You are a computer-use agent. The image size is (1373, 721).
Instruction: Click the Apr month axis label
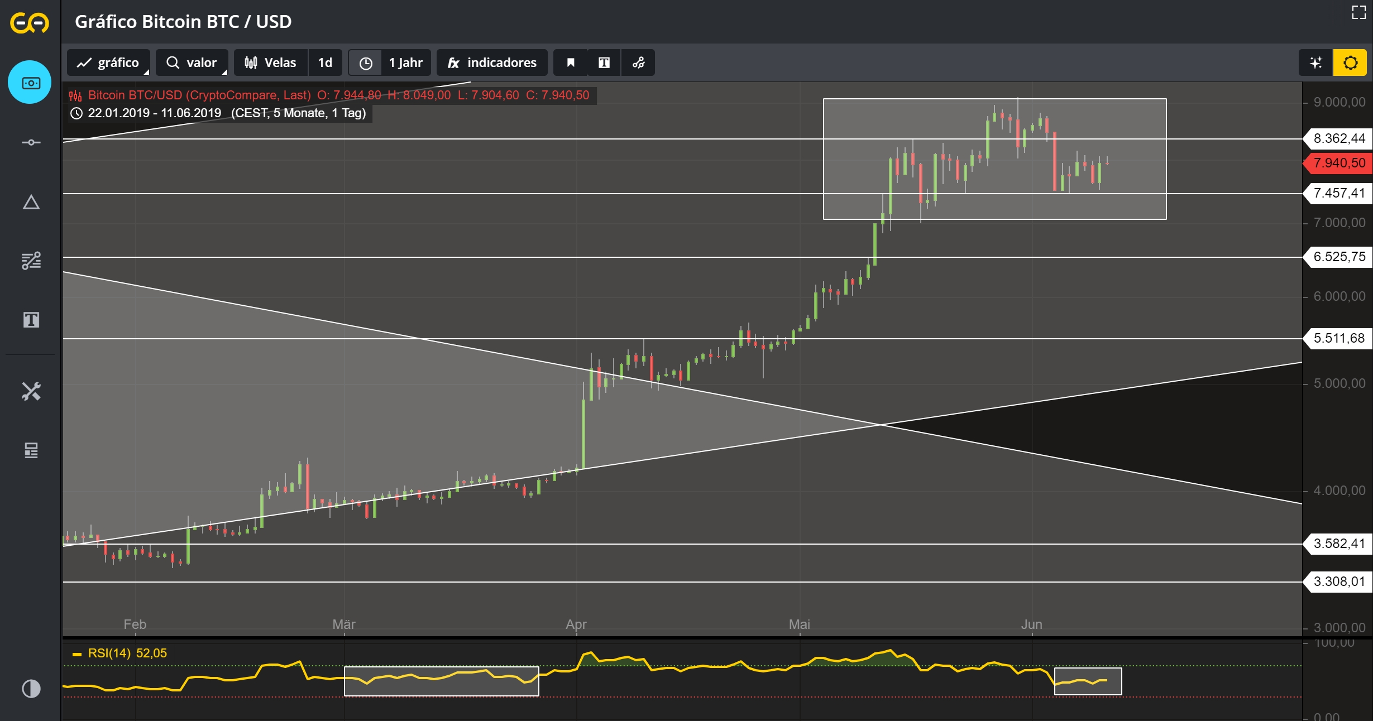tap(576, 624)
